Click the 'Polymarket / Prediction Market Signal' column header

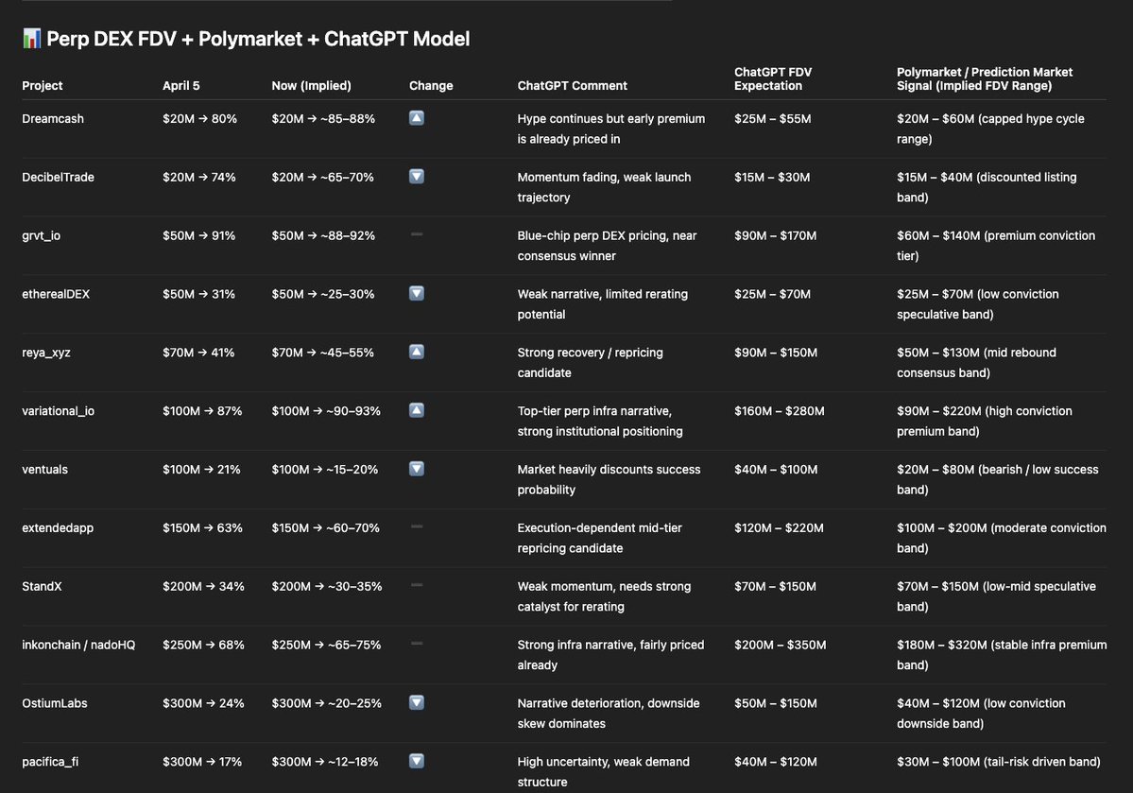(985, 78)
